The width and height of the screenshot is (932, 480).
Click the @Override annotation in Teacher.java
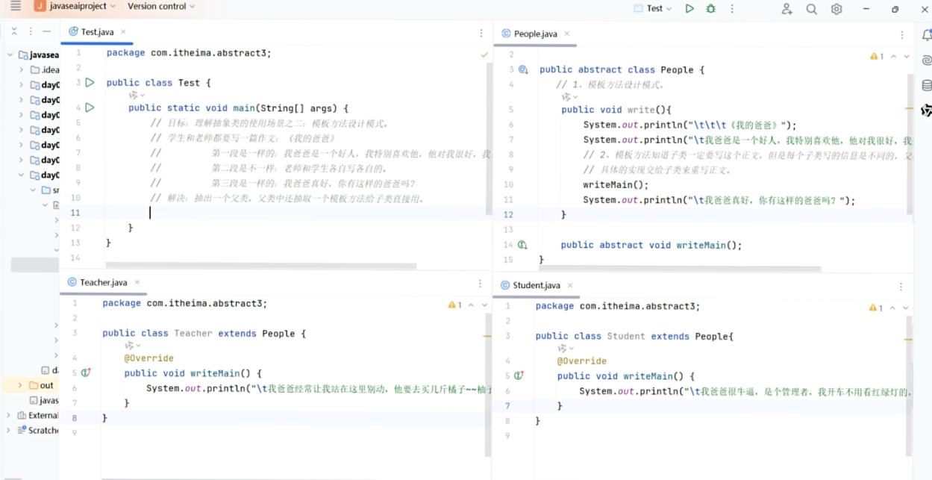(x=148, y=358)
